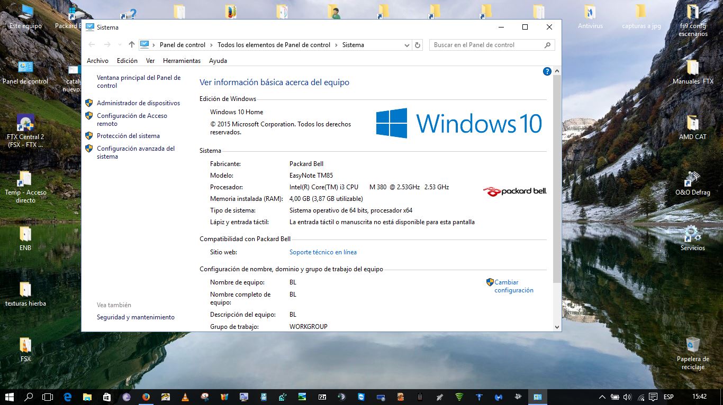This screenshot has height=405, width=723.
Task: Open Configuración de Acceso remoto
Action: (132, 119)
